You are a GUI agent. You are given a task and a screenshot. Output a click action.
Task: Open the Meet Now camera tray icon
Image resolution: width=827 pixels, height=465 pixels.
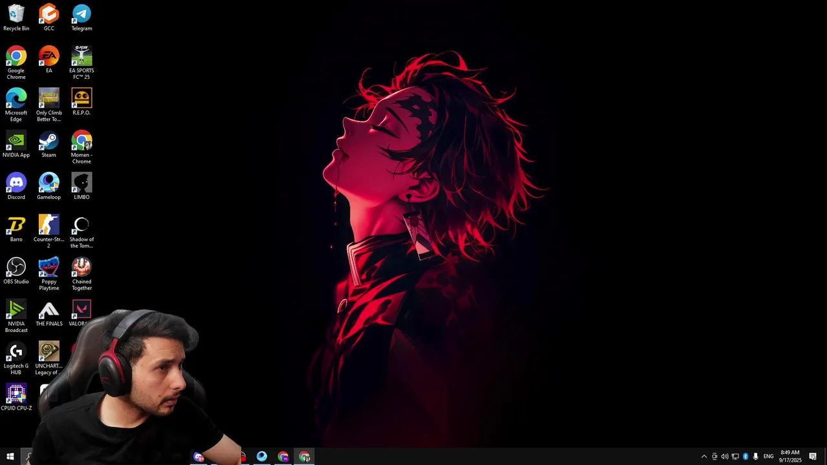point(715,457)
